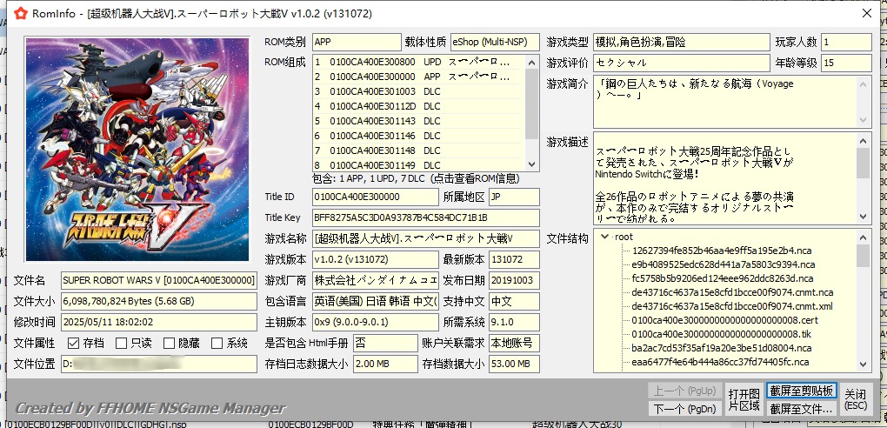Go to next entry with 下一个 (PgDn)
This screenshot has width=887, height=428.
click(x=683, y=409)
